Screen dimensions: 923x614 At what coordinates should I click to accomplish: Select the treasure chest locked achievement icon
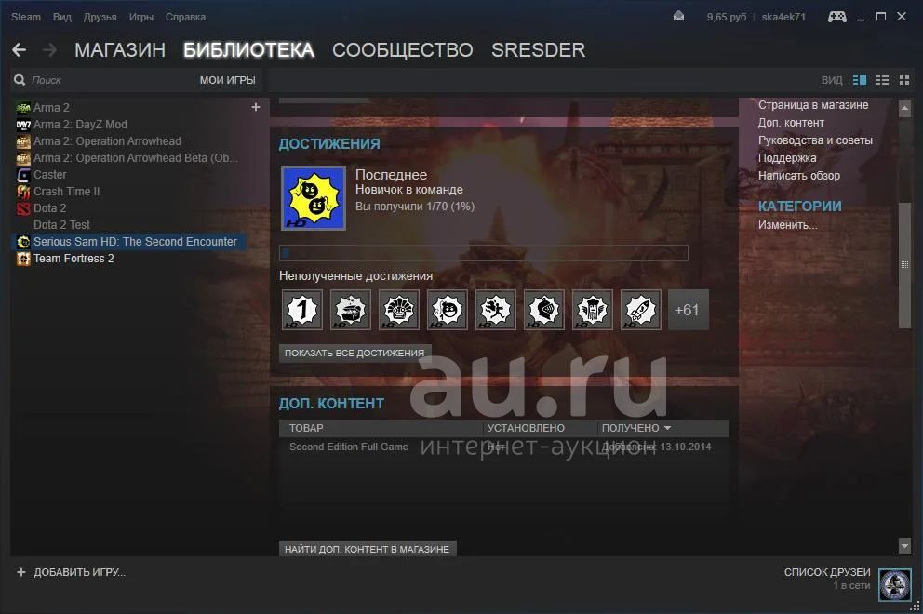pos(350,309)
